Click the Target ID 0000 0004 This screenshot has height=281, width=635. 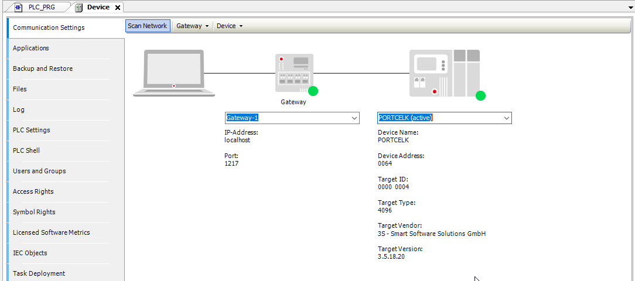(x=393, y=187)
